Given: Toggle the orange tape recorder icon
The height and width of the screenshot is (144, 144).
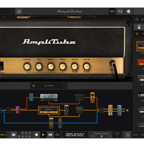Looking at the screenshot, I should point(112,12).
